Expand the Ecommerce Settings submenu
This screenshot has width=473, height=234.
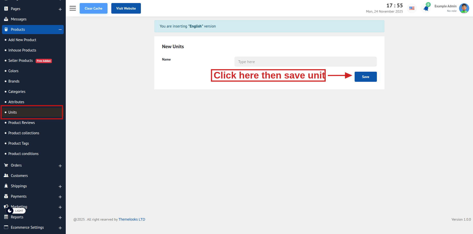click(x=60, y=228)
